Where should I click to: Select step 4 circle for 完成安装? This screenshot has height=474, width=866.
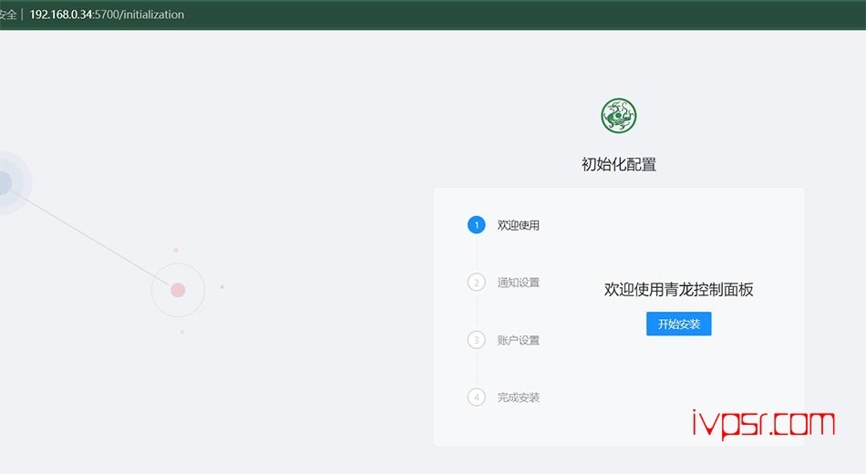(477, 397)
